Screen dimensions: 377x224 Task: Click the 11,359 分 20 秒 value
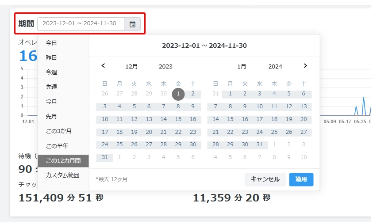pos(232,198)
